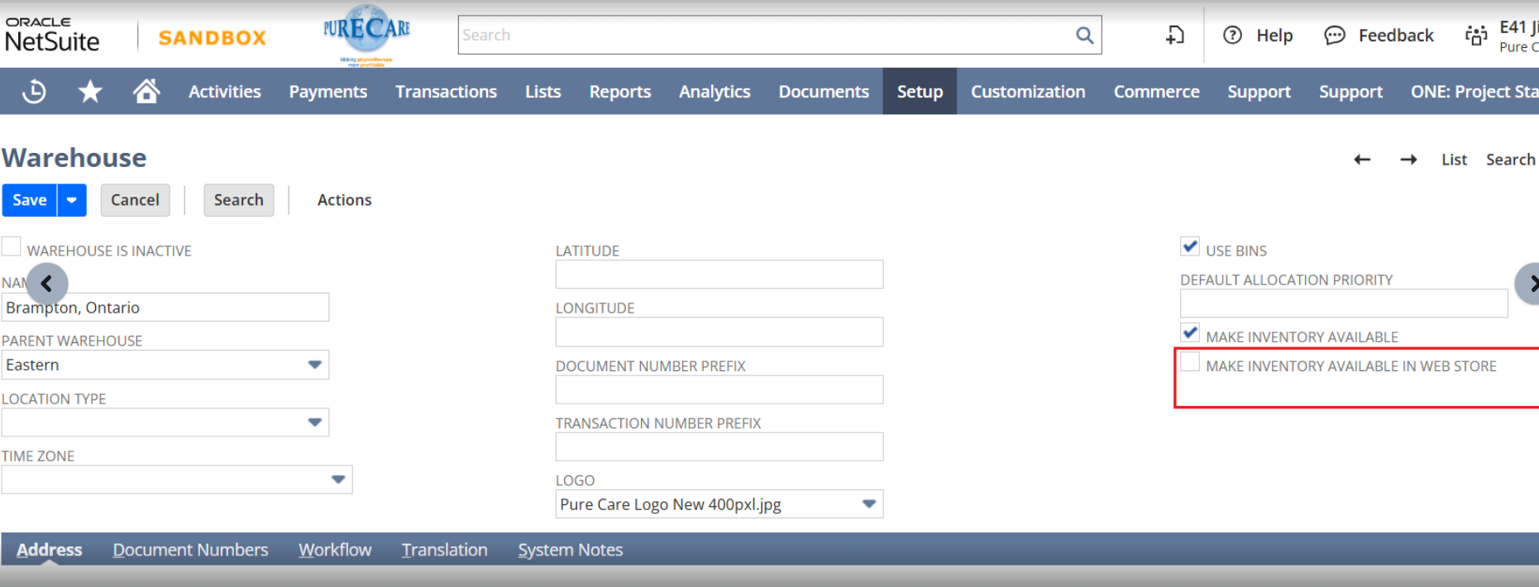The image size is (1539, 587).
Task: Check the Warehouse Is Inactive checkbox
Action: coord(12,246)
